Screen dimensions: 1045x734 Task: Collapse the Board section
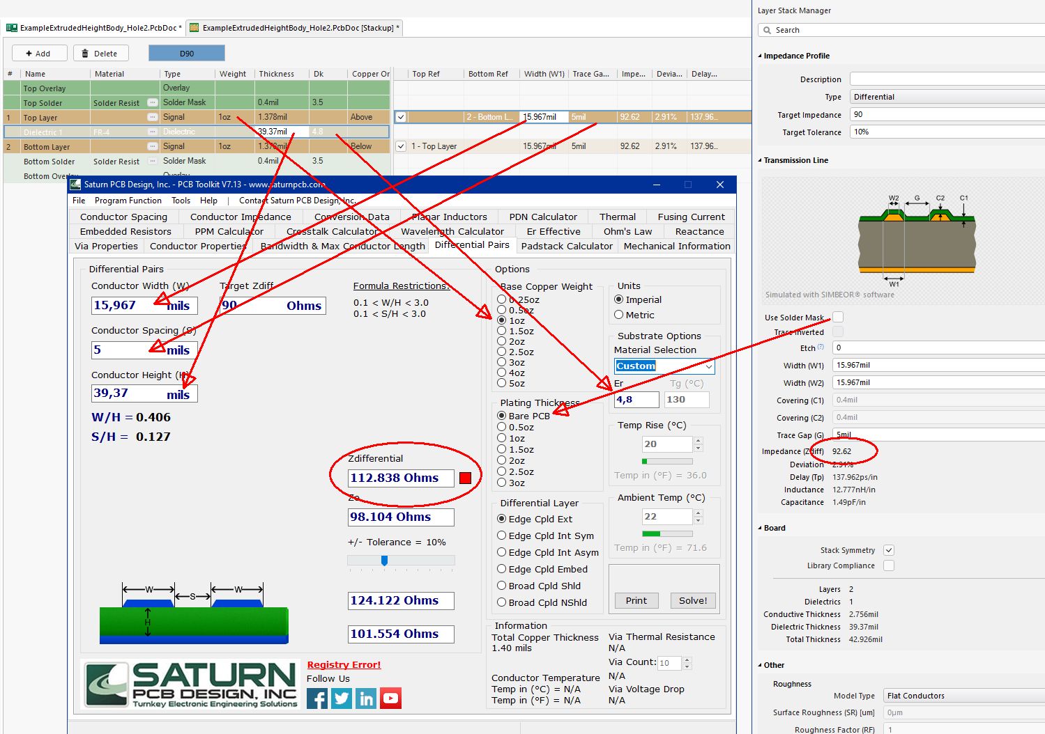coord(761,528)
